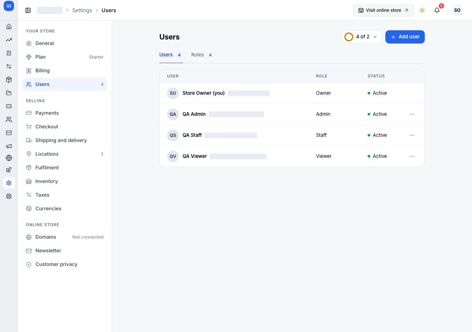The height and width of the screenshot is (332, 472).
Task: Switch to the Roles tab
Action: [202, 55]
